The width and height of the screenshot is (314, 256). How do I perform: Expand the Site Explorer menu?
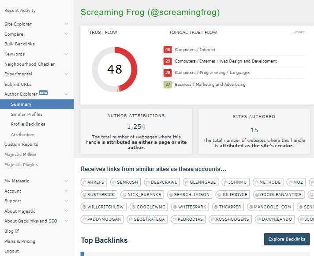(x=66, y=24)
